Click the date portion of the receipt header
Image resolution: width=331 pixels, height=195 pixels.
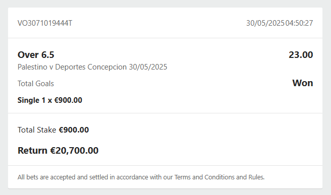click(x=265, y=23)
